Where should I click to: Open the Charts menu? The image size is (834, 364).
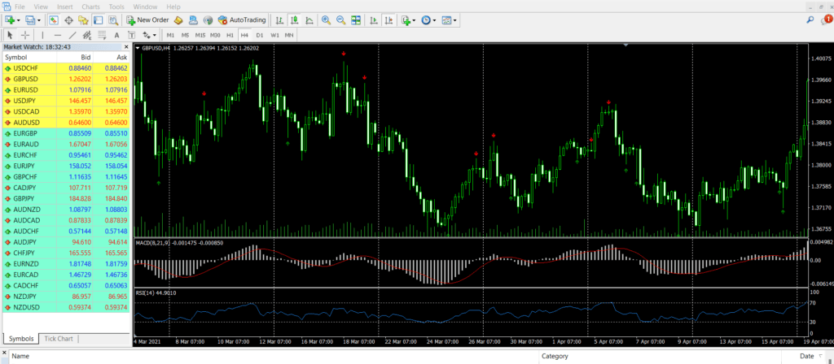(90, 6)
